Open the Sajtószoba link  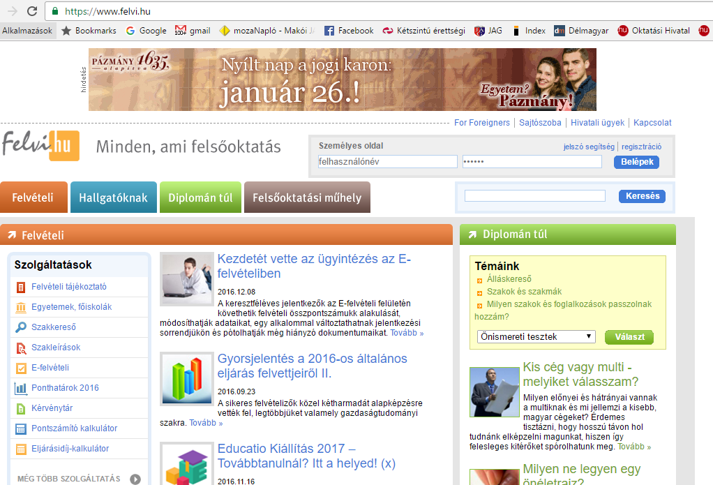pos(540,122)
